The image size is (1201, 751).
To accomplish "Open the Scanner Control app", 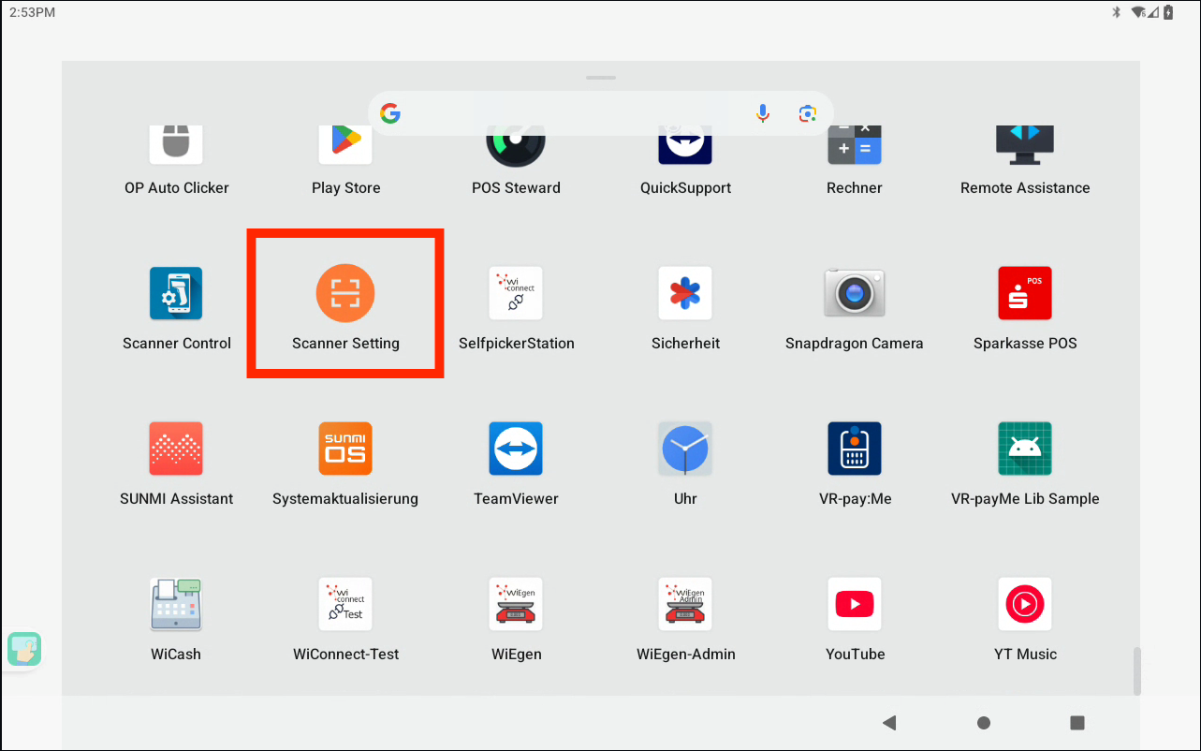I will tap(176, 293).
